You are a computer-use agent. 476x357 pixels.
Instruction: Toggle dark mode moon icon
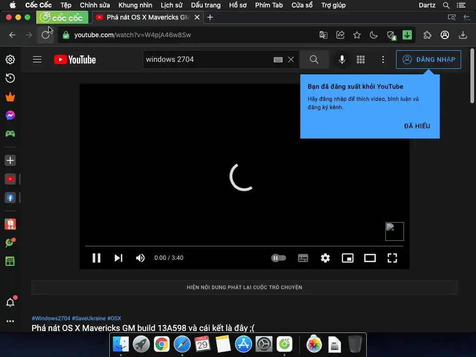click(374, 35)
